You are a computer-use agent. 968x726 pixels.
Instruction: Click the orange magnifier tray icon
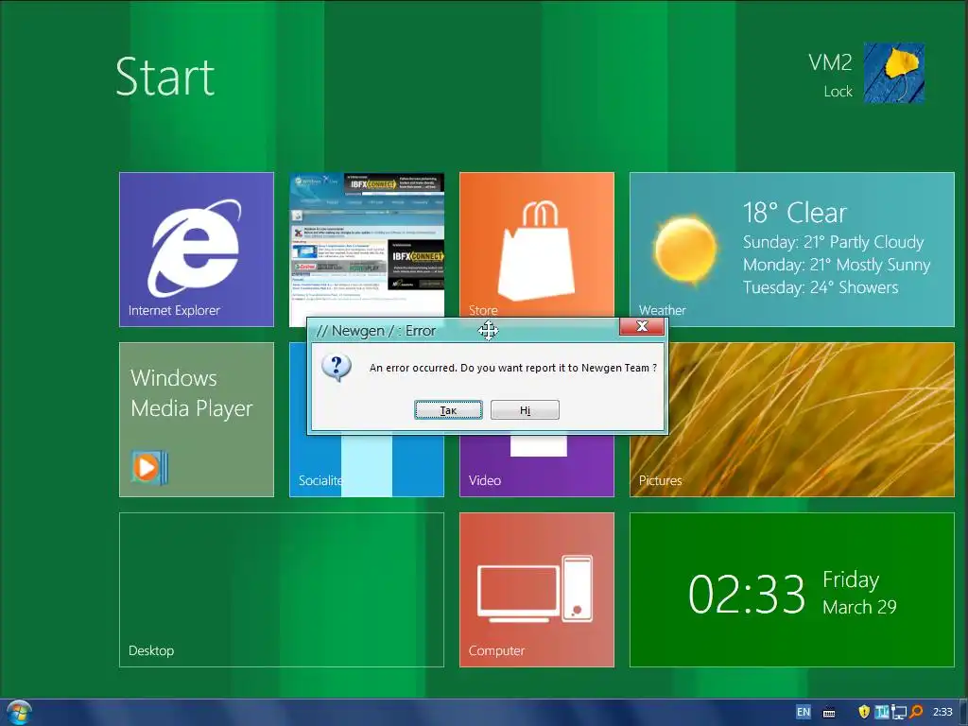click(x=916, y=712)
